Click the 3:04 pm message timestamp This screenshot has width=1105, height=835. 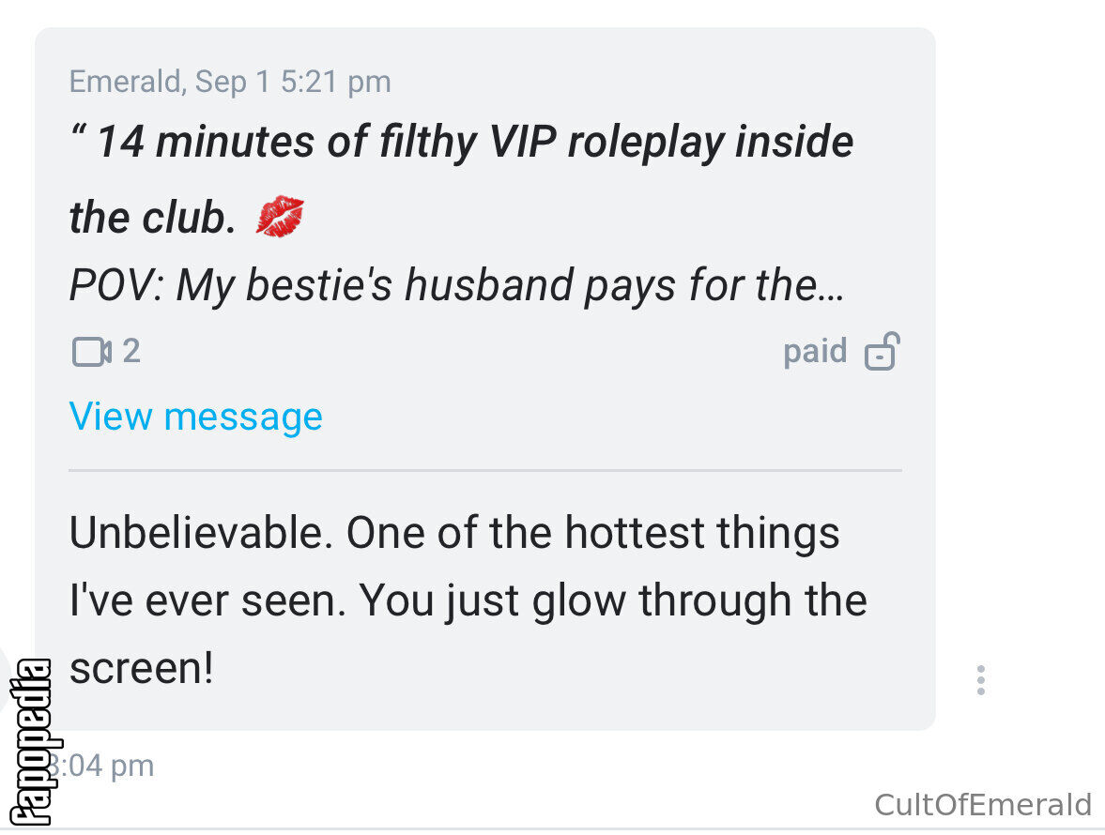(100, 766)
